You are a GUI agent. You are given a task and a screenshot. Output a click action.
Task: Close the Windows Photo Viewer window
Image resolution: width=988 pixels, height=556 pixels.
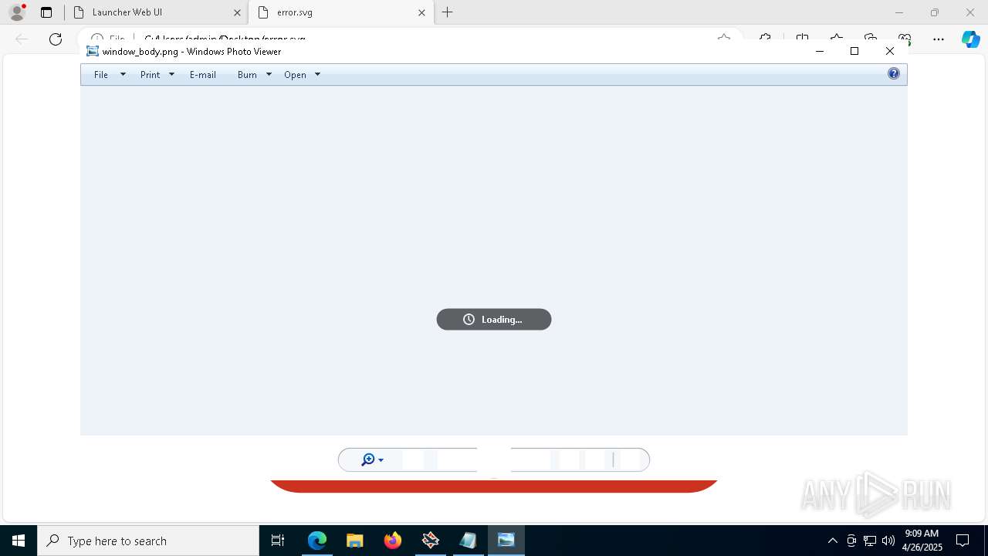coord(890,51)
